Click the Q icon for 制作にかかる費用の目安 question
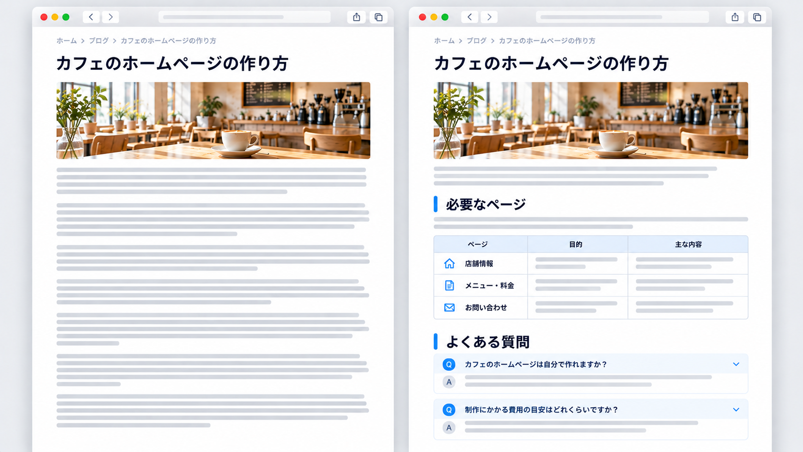Viewport: 803px width, 452px height. [x=449, y=410]
